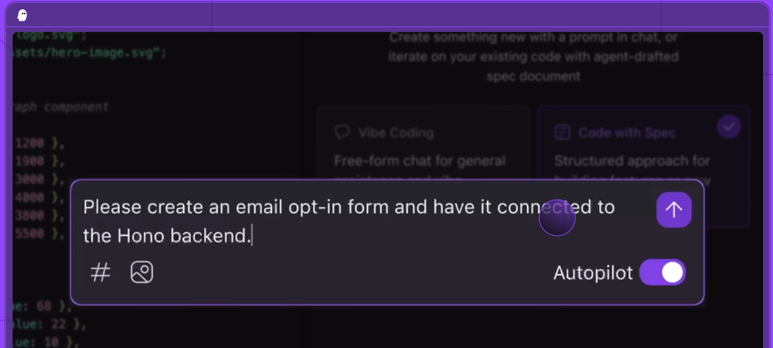Place cursor after "the Hono backend." text
The width and height of the screenshot is (773, 348).
(252, 236)
